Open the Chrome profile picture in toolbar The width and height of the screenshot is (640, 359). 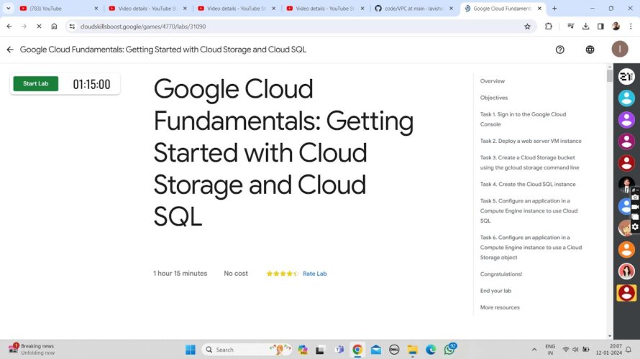(616, 27)
